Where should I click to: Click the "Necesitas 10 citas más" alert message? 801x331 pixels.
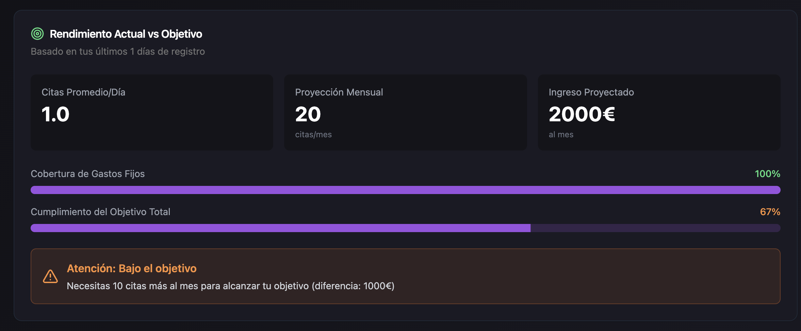[x=230, y=286]
